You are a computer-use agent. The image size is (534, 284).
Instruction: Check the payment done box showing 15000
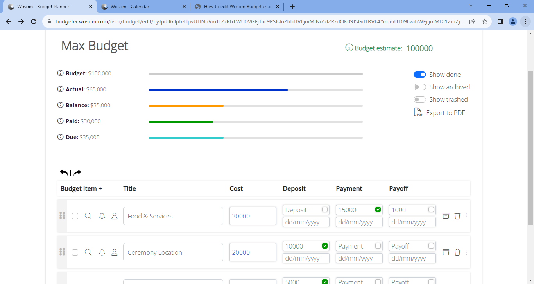tap(378, 209)
